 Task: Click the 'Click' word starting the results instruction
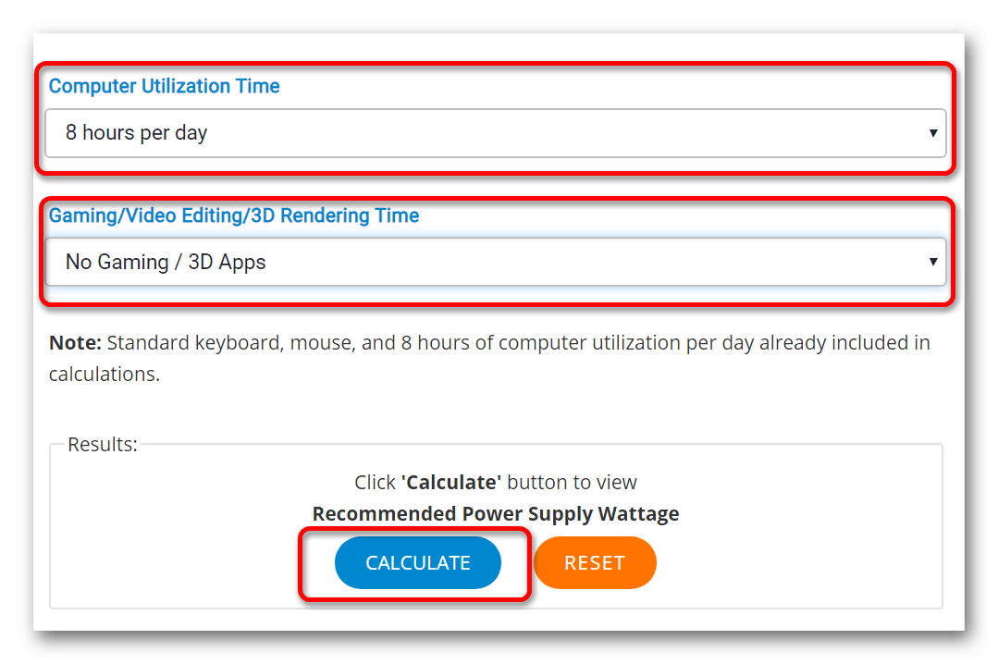point(375,483)
